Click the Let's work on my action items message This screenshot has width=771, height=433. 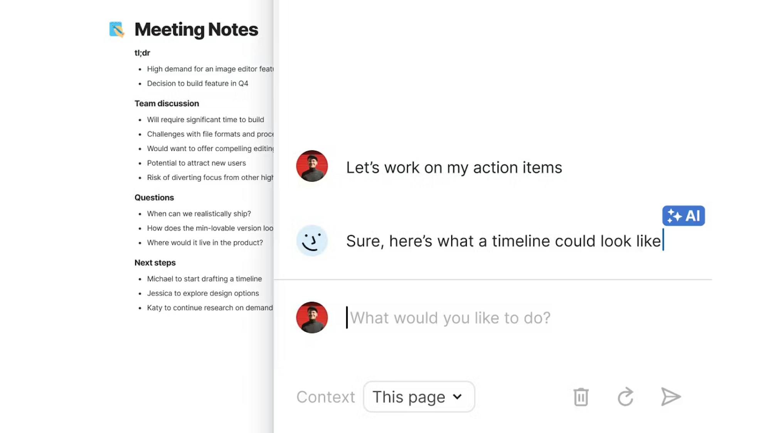tap(454, 168)
